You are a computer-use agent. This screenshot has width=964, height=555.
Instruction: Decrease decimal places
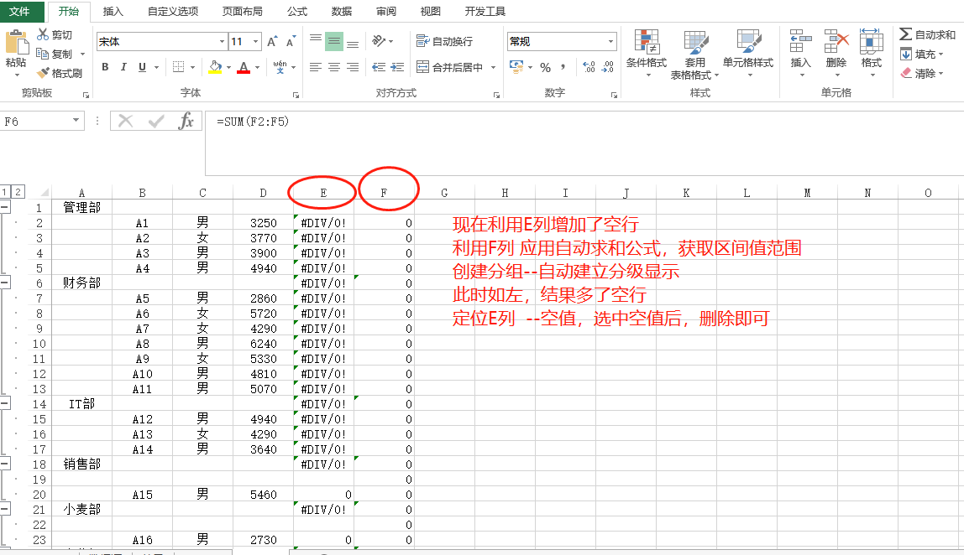click(x=607, y=67)
